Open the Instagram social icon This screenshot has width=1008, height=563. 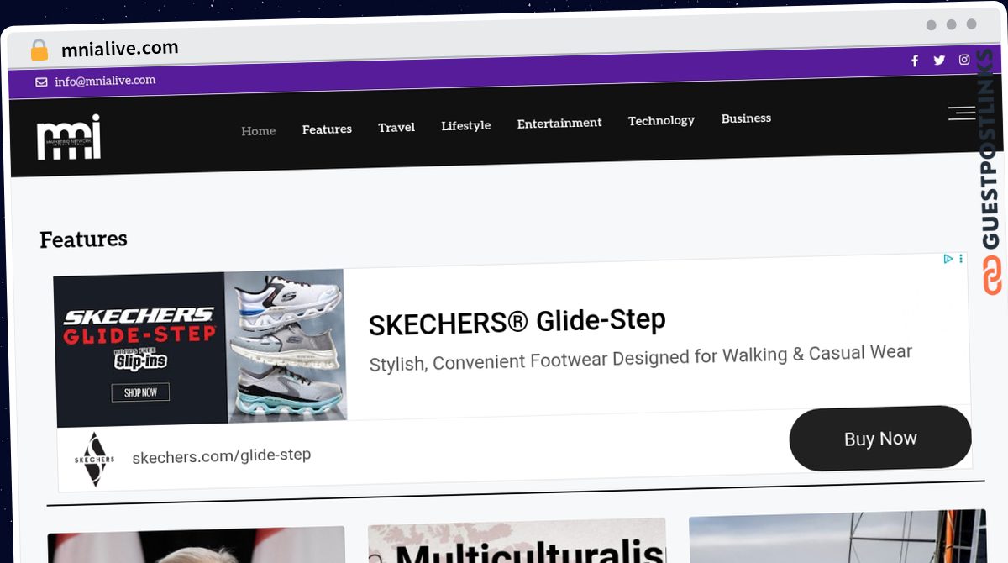(964, 60)
